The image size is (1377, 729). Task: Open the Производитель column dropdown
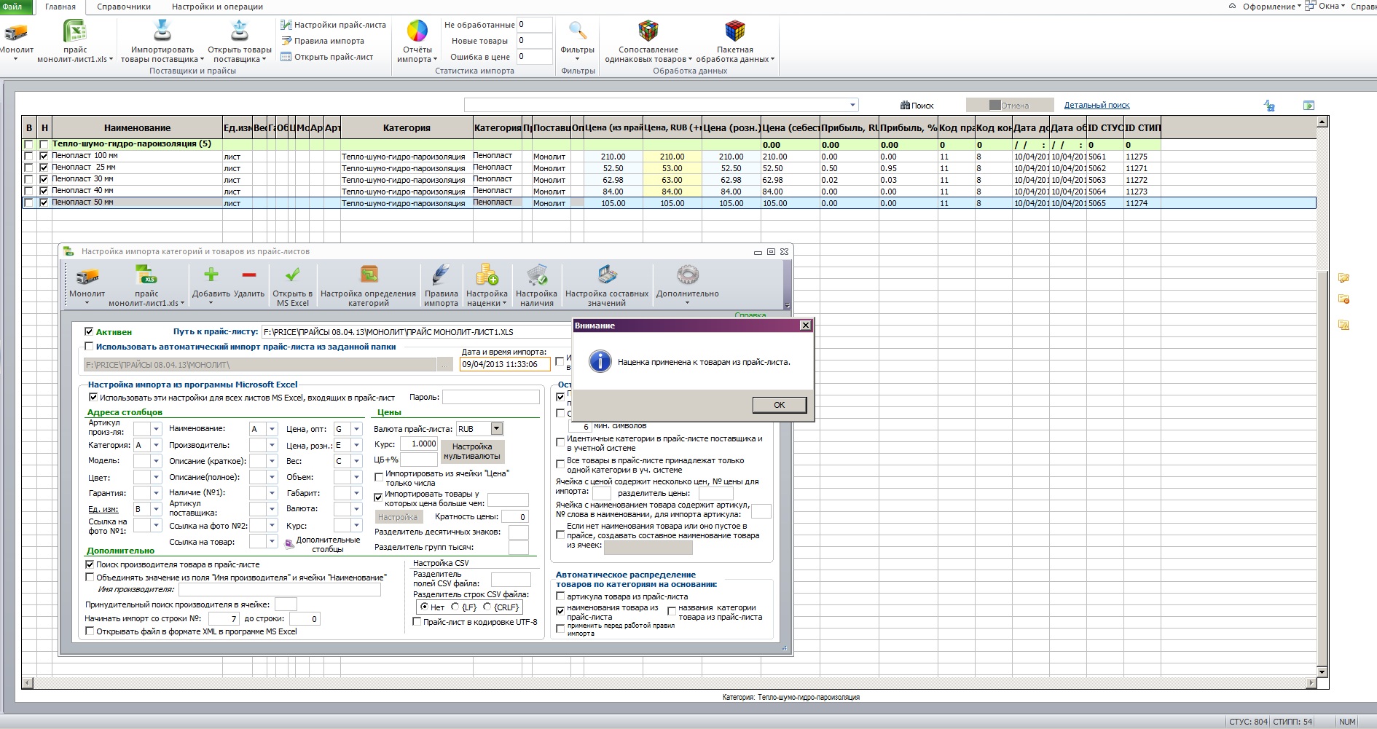click(272, 445)
